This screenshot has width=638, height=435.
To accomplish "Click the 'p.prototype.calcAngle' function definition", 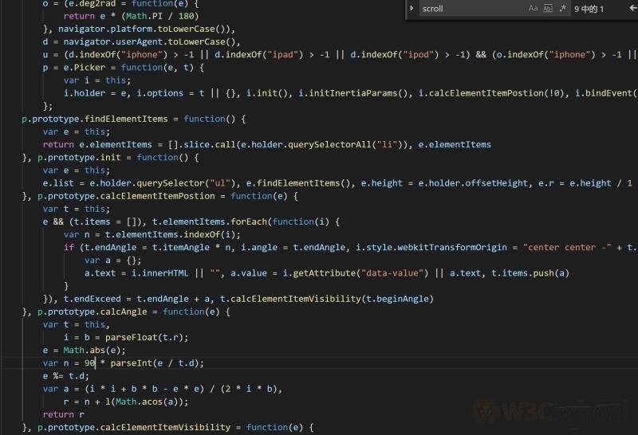I will point(92,312).
